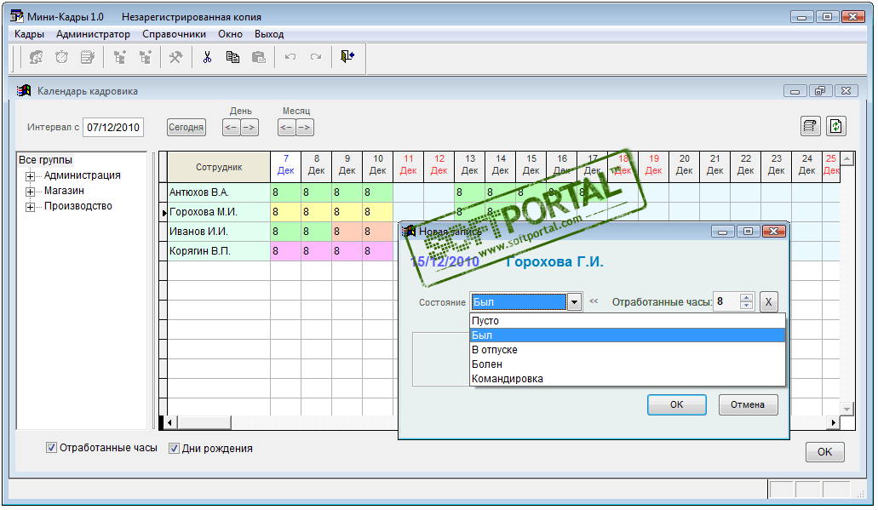Click the second tree-structure toolbar icon
Image resolution: width=878 pixels, height=510 pixels.
coord(146,57)
